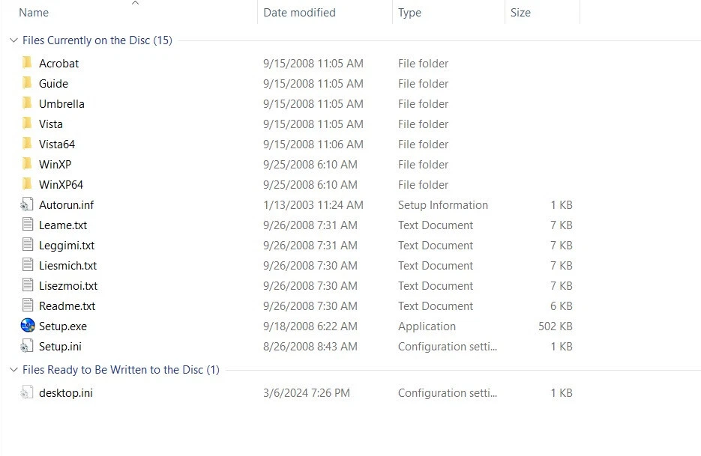The height and width of the screenshot is (456, 701).
Task: Click the Type column header
Action: 409,13
